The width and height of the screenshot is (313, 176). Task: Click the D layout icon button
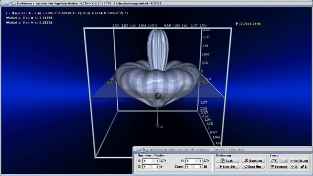tap(294, 167)
